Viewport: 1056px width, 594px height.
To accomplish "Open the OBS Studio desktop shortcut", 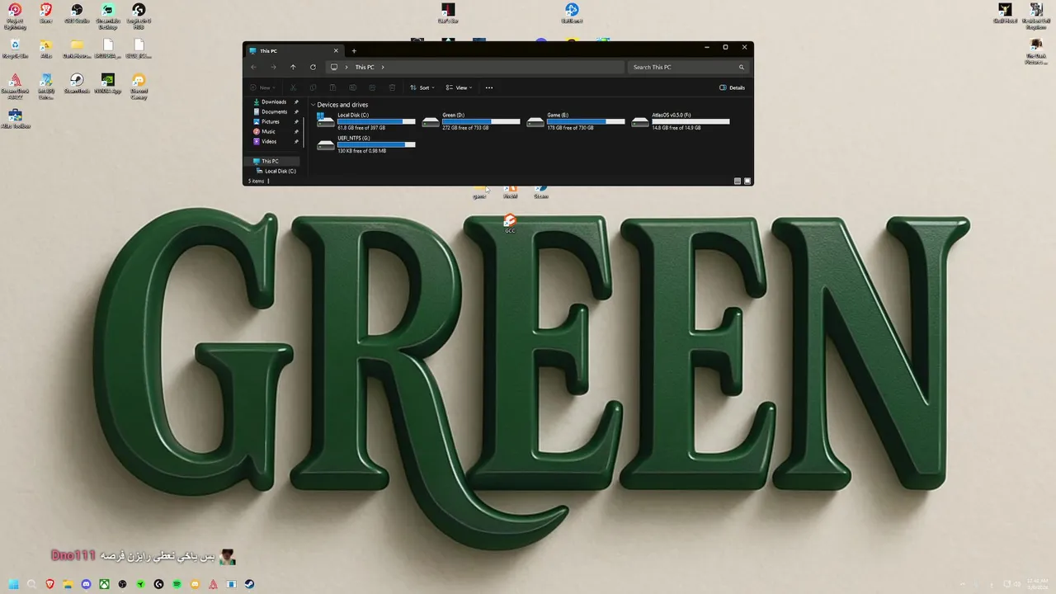I will click(77, 15).
